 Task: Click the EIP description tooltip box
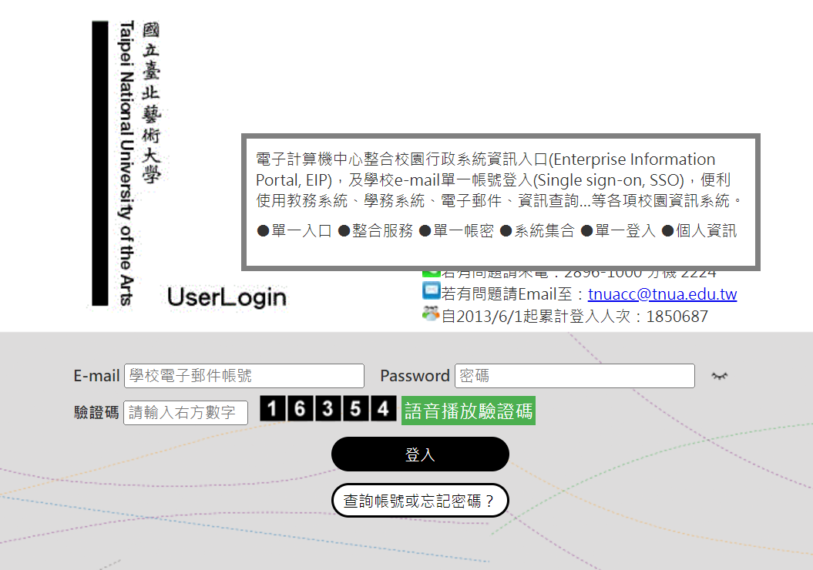(x=501, y=202)
